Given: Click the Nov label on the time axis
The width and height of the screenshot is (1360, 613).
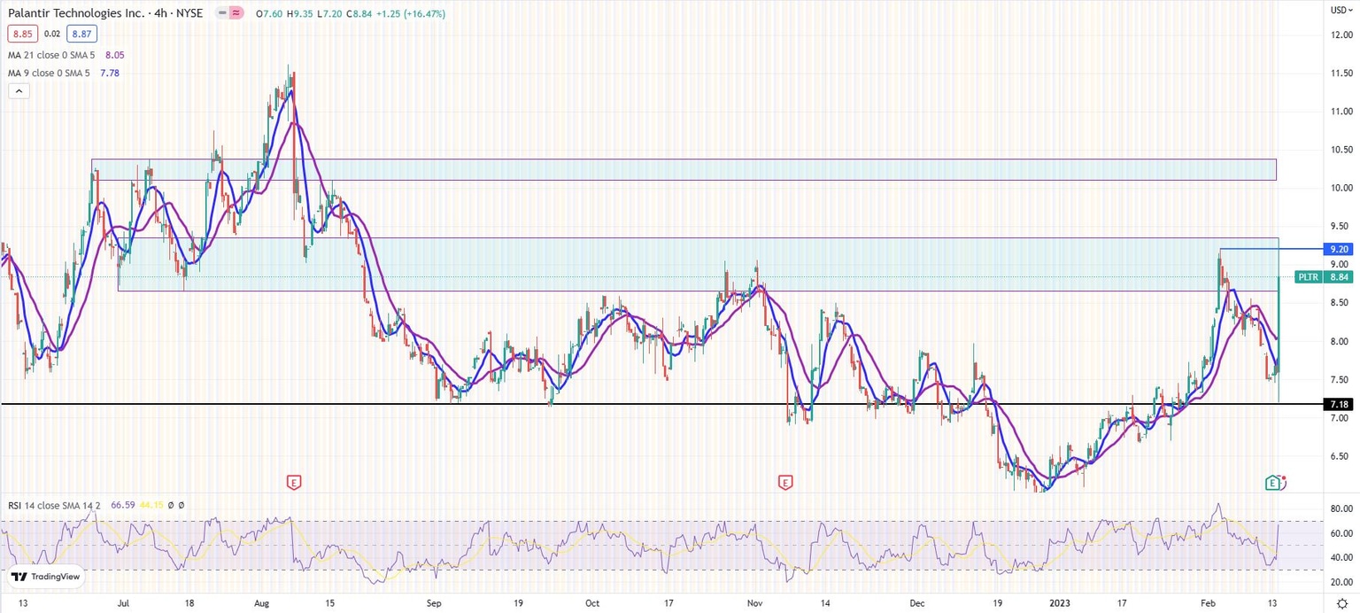Looking at the screenshot, I should tap(755, 602).
